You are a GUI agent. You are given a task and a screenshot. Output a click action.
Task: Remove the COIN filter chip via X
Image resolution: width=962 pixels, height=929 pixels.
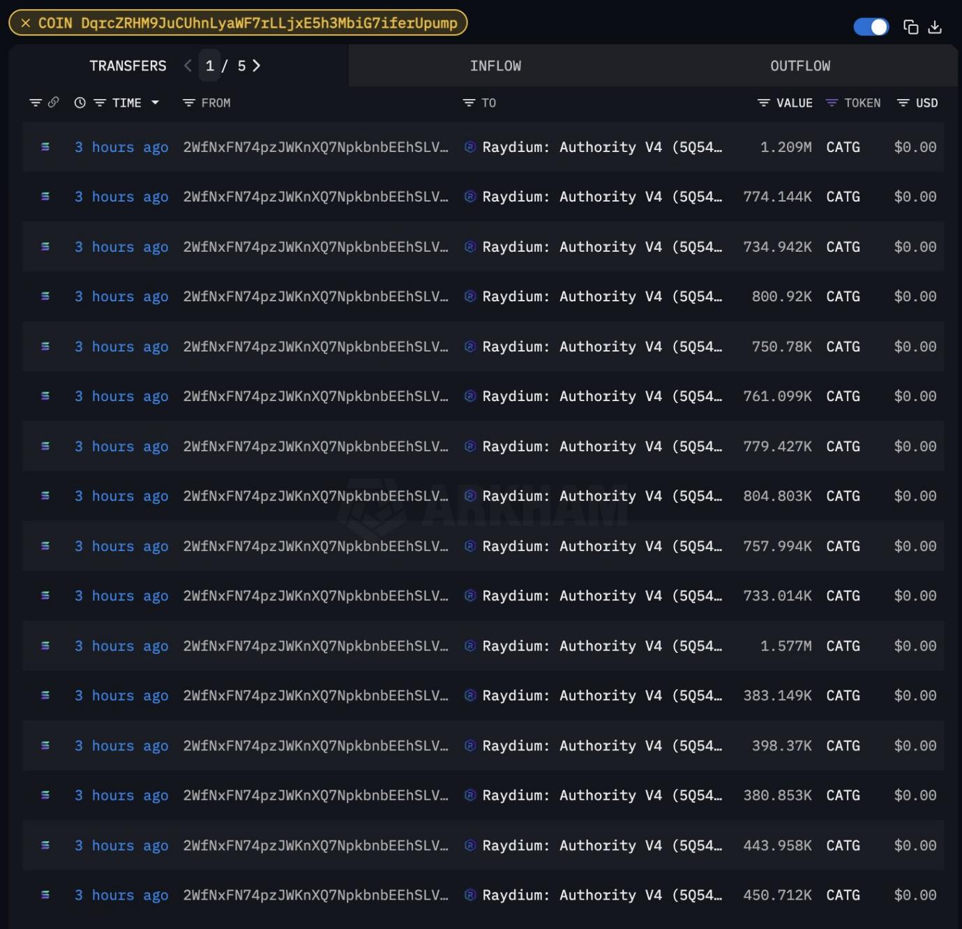click(26, 23)
